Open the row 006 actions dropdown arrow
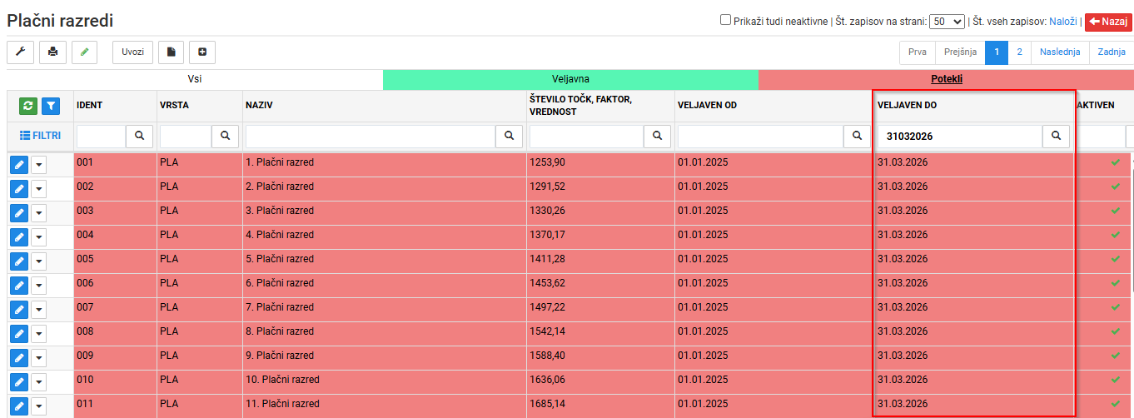1134x418 pixels. tap(40, 285)
